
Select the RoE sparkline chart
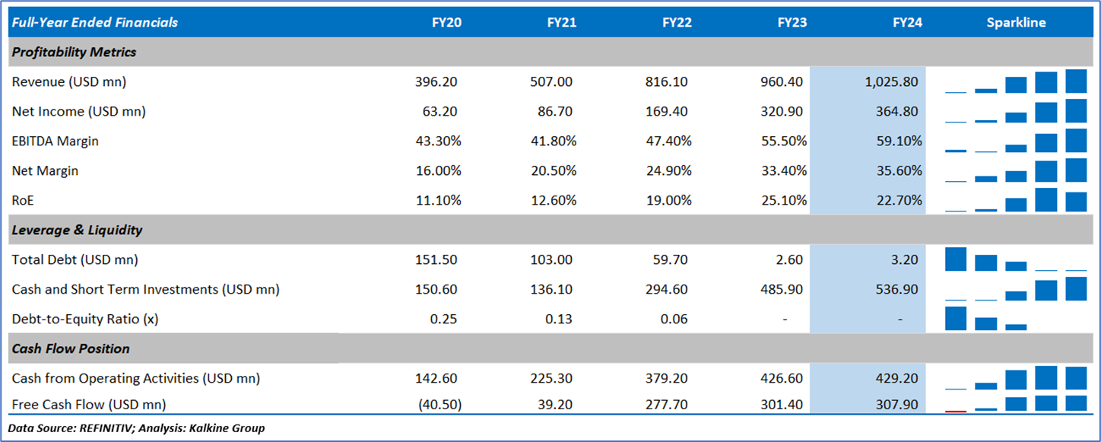[x=1016, y=200]
